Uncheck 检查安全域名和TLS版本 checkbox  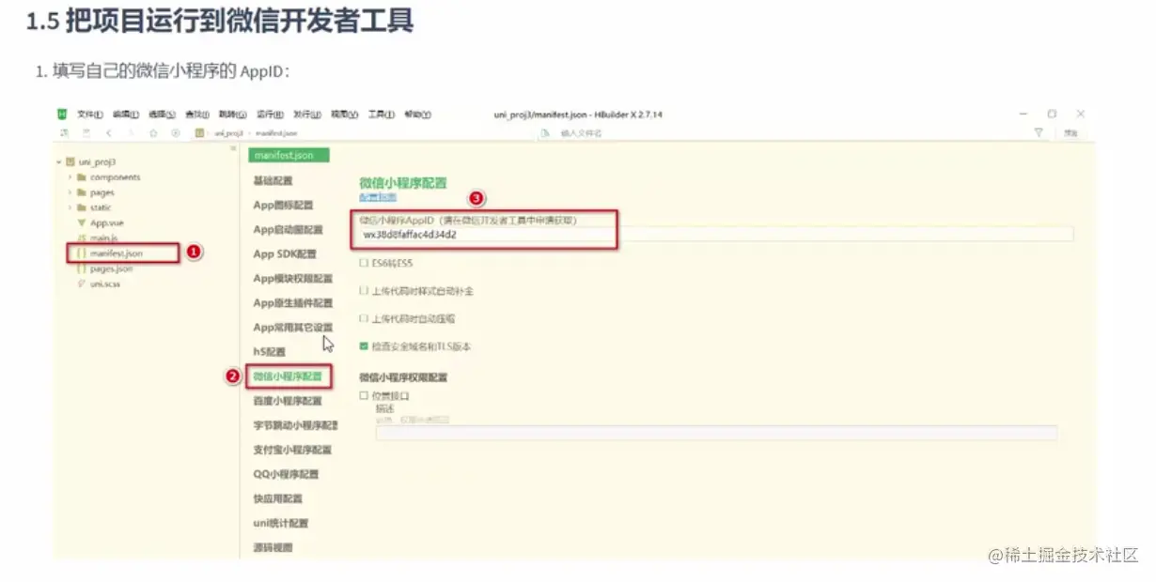pyautogui.click(x=364, y=346)
